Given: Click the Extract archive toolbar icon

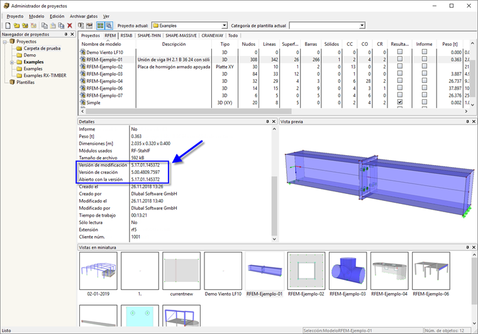Looking at the screenshot, I should click(89, 26).
